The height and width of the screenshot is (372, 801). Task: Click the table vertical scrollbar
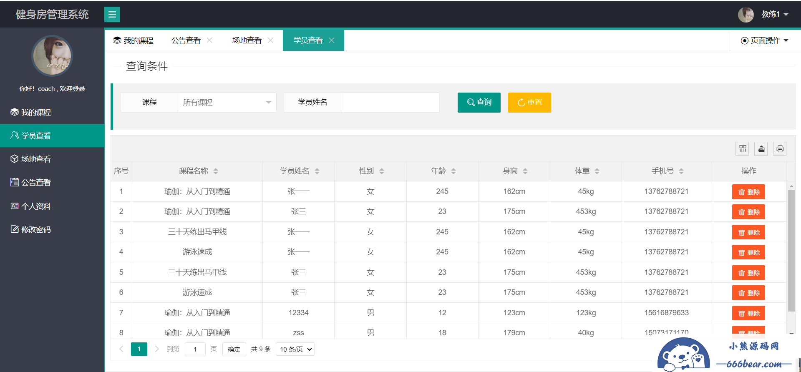(791, 251)
